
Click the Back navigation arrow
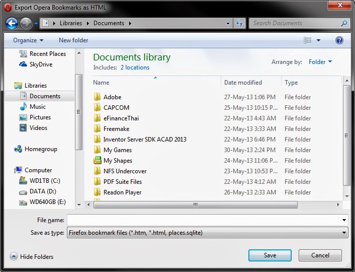pyautogui.click(x=12, y=23)
